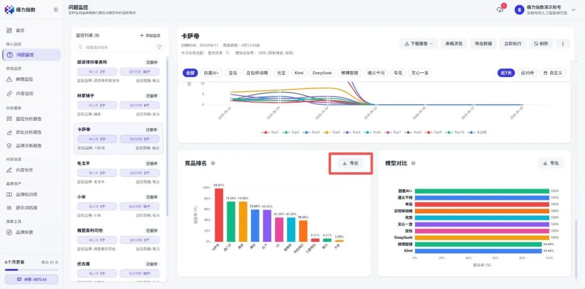Click the 刷新 refresh button
The width and height of the screenshot is (585, 289).
tap(541, 44)
